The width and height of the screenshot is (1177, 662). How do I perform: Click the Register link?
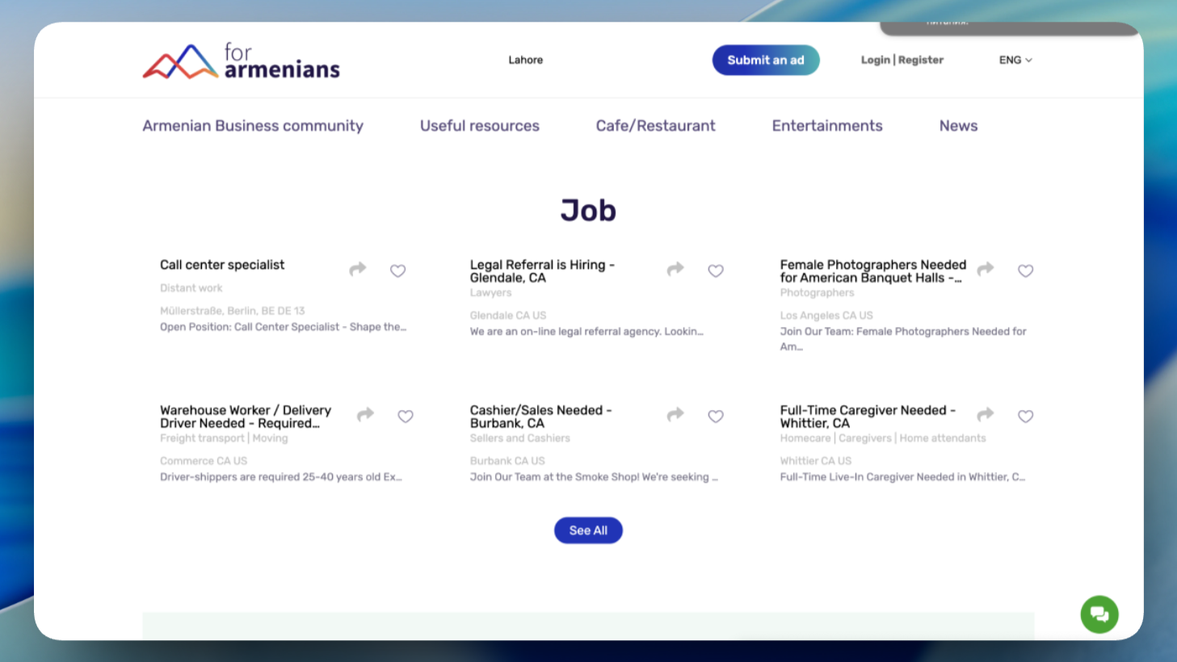(x=921, y=60)
